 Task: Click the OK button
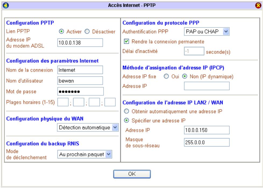(x=132, y=174)
